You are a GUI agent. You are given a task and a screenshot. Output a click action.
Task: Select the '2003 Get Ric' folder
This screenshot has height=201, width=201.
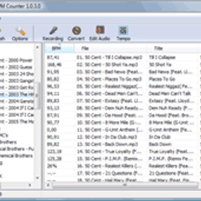click(x=17, y=88)
